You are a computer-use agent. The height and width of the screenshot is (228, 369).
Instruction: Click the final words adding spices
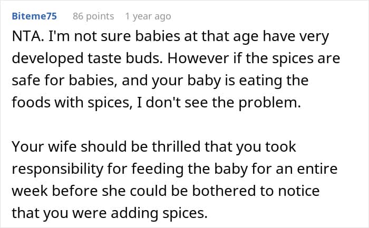coord(159,213)
